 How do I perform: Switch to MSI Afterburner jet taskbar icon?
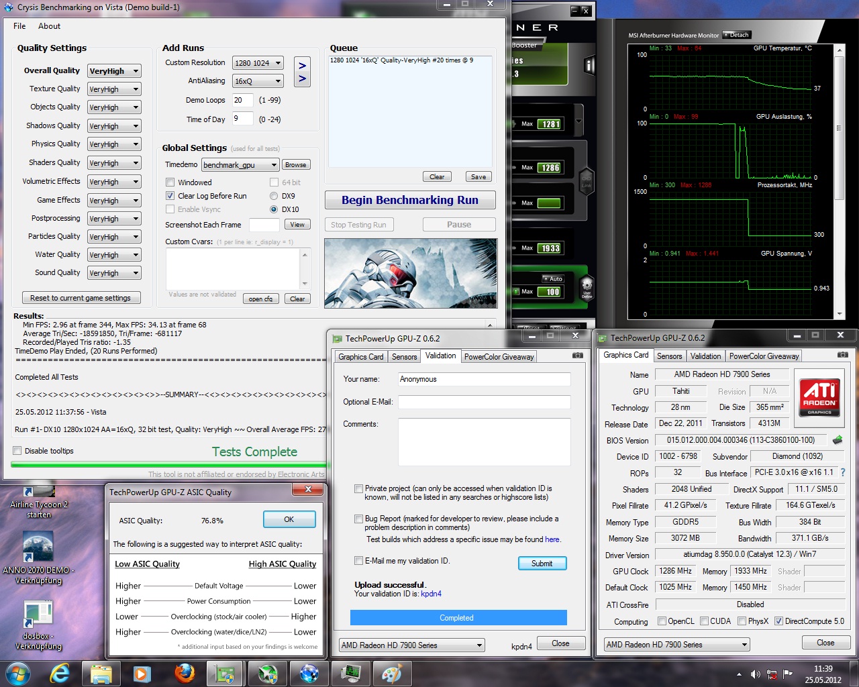[268, 673]
